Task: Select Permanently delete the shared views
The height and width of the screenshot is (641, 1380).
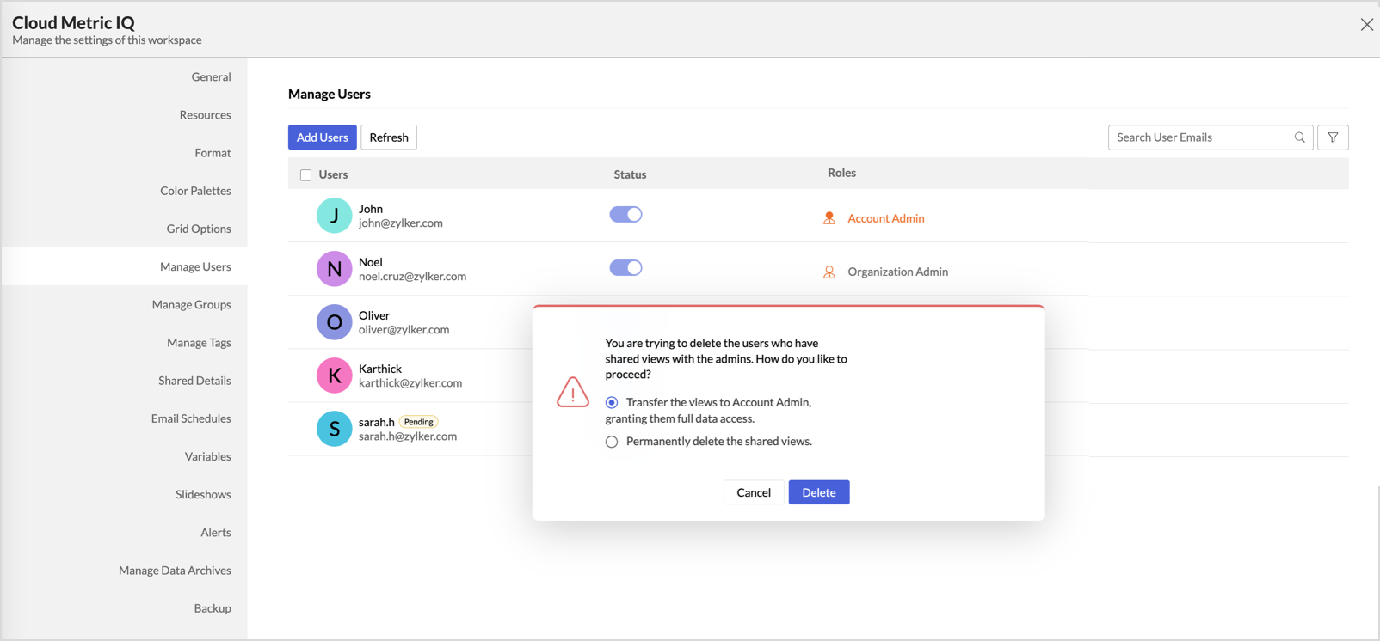Action: (x=612, y=442)
